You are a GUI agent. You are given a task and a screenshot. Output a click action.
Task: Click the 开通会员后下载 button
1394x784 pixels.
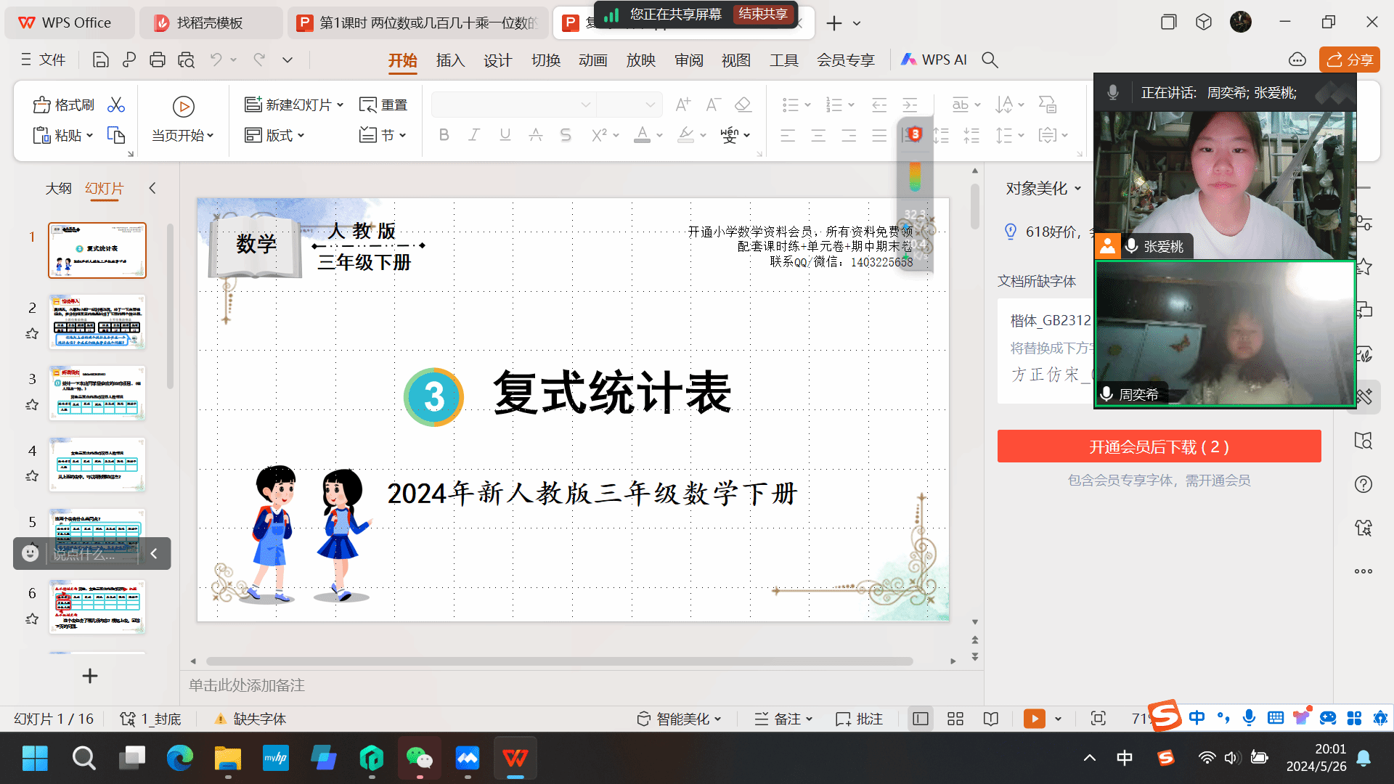tap(1159, 446)
